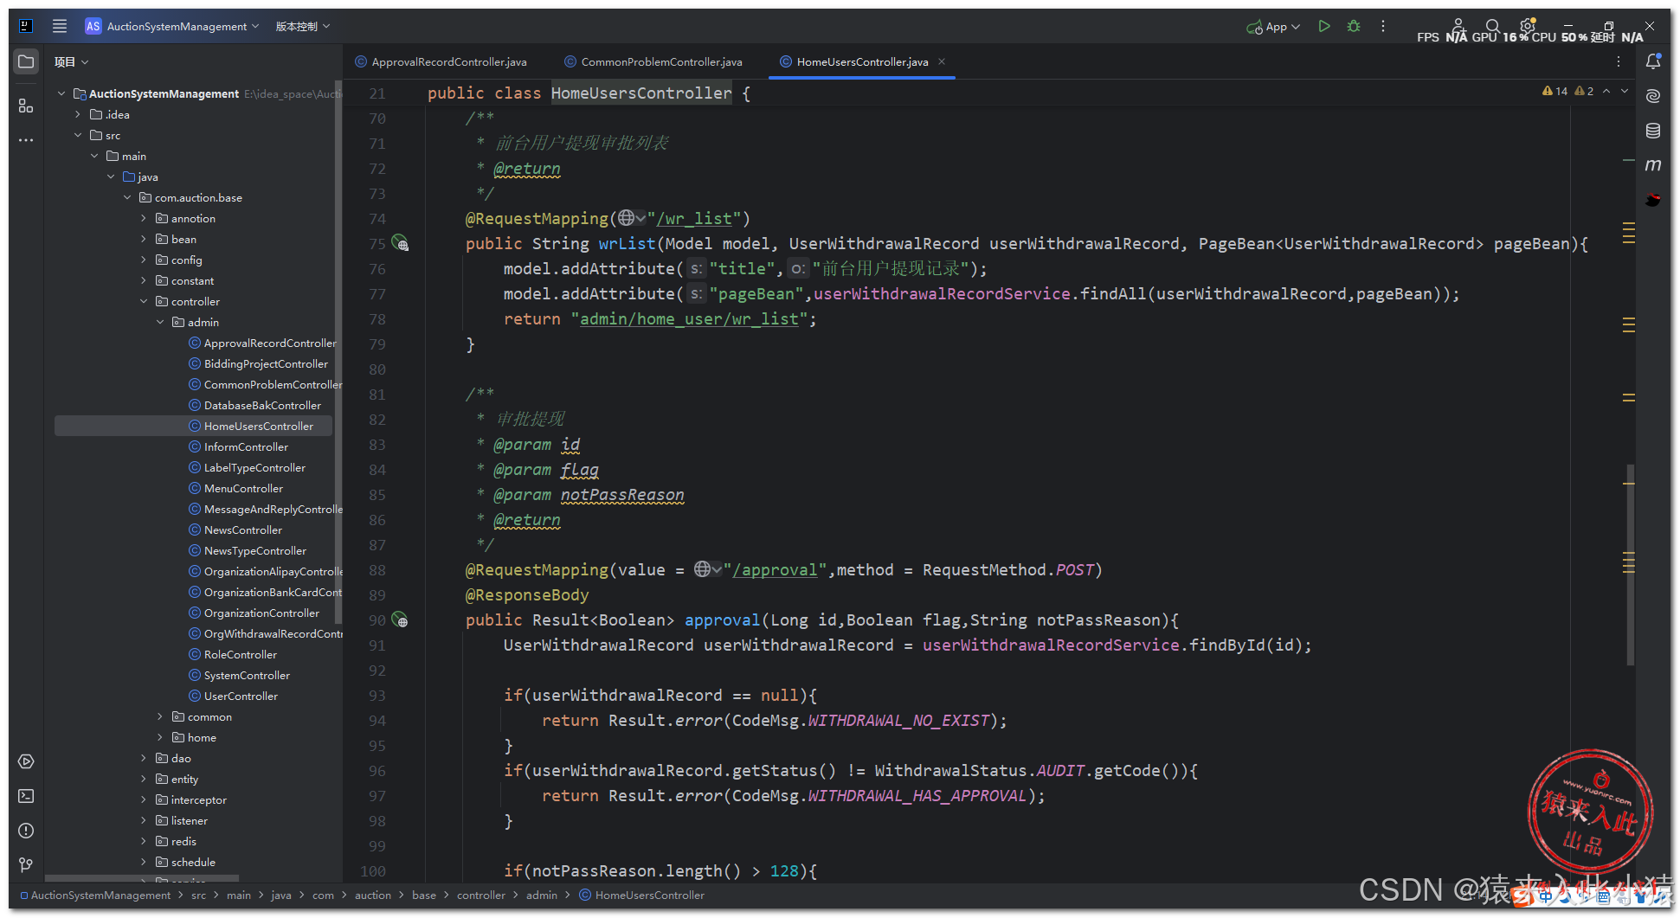This screenshot has width=1680, height=918.
Task: Open the Git tool window
Action: (x=26, y=864)
